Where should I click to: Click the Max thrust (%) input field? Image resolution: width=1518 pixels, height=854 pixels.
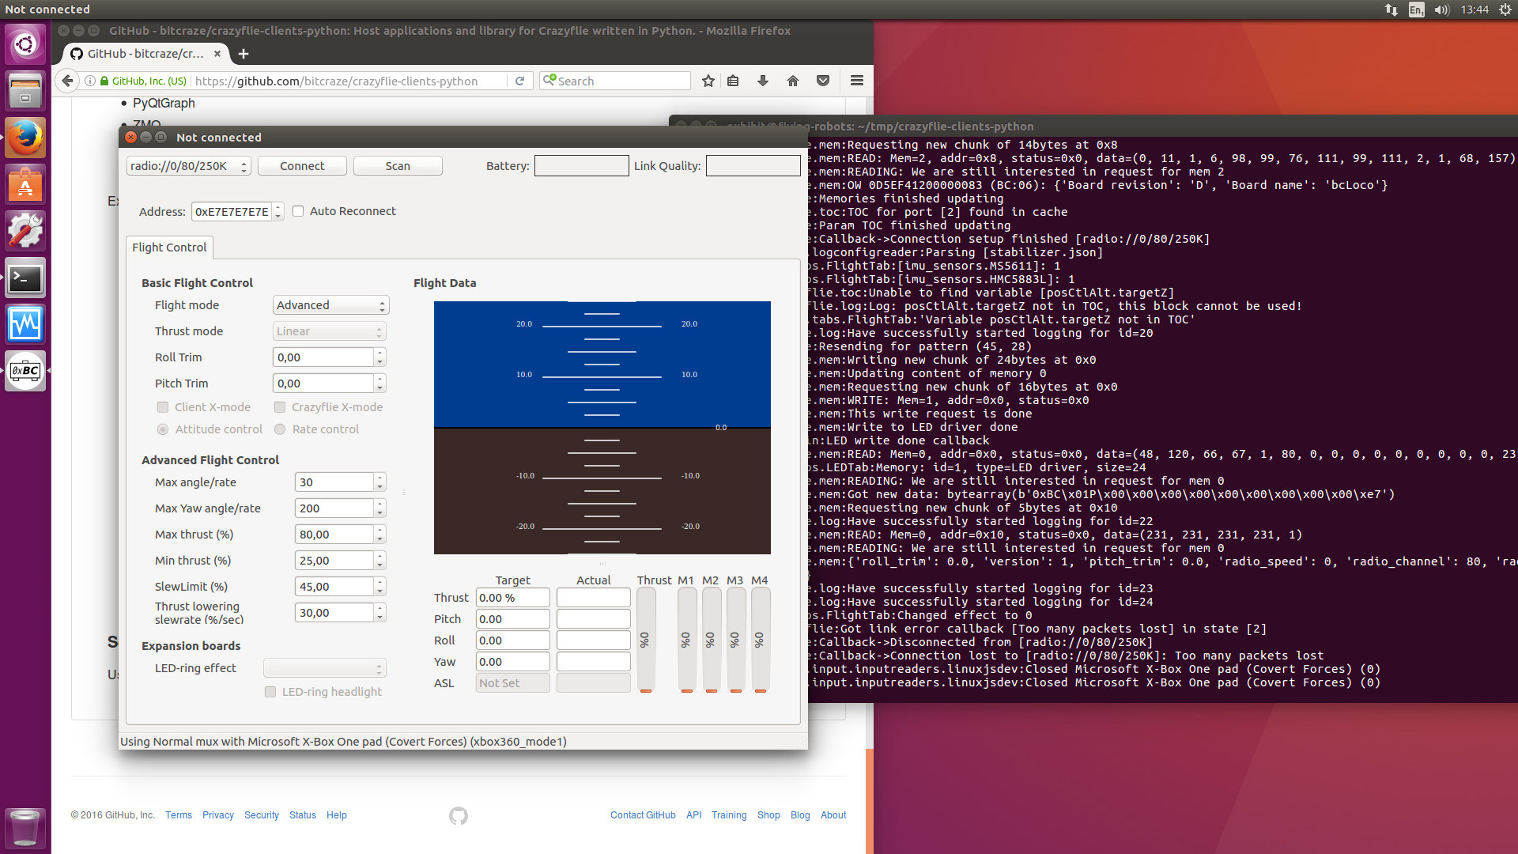[x=334, y=535]
